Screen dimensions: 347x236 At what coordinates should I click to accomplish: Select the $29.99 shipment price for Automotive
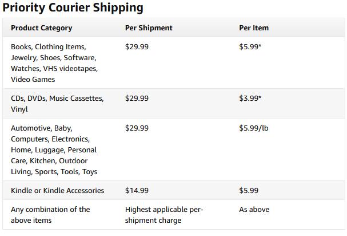coord(137,128)
